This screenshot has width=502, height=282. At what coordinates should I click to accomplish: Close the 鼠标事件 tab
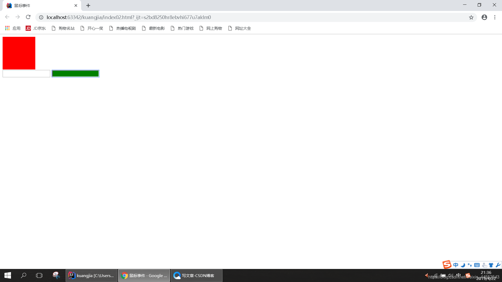click(76, 5)
